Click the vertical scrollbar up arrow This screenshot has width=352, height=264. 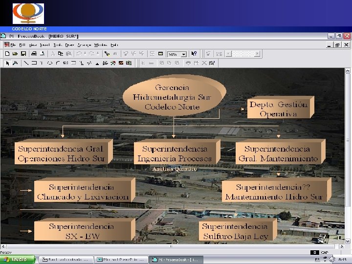[x=348, y=71]
